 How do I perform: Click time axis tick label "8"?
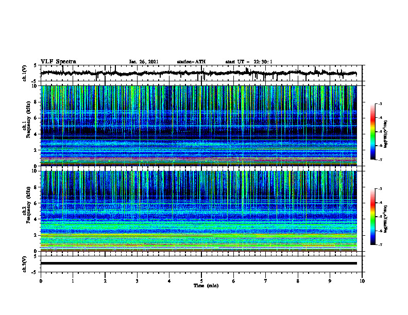coord(298,281)
